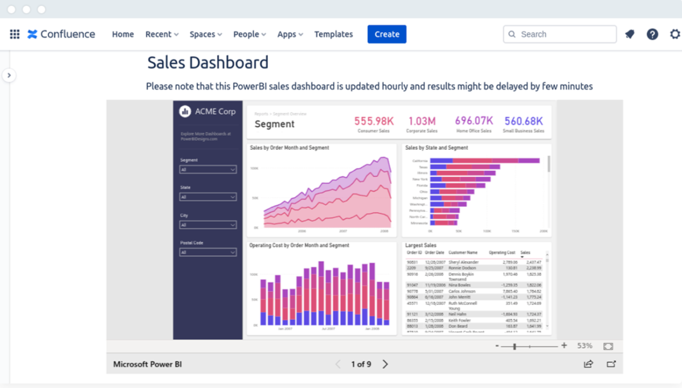Viewport: 682px width, 388px height.
Task: Adjust the zoom slider handle
Action: (x=515, y=345)
